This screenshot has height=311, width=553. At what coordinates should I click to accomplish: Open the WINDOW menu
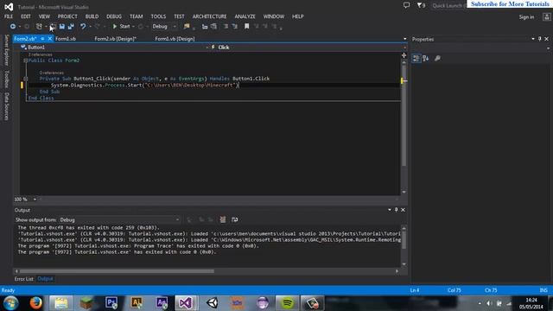coord(274,16)
